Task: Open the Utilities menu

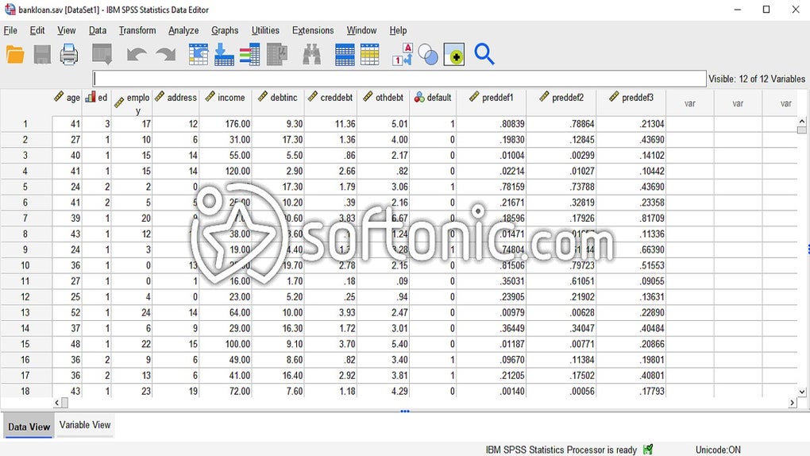Action: point(265,30)
